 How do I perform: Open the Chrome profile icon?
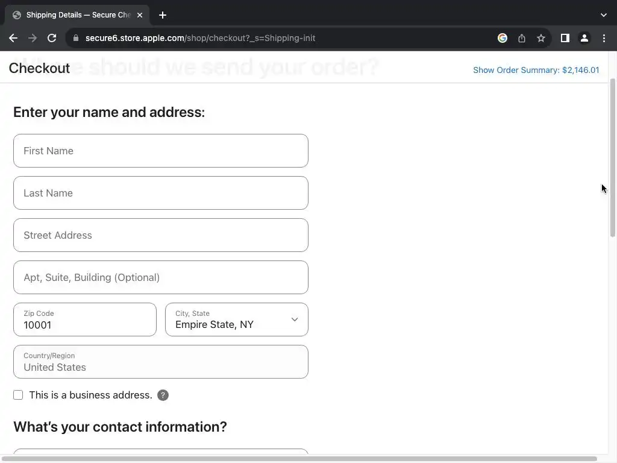coord(584,38)
